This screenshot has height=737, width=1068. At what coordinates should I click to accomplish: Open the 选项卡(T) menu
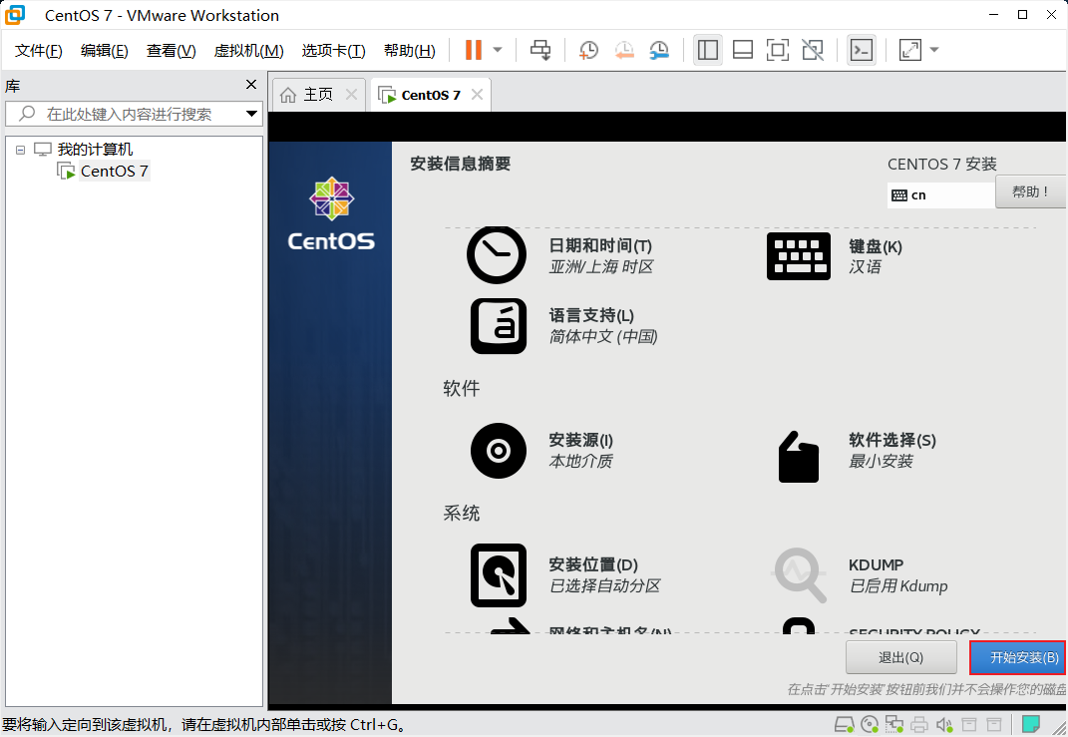click(334, 51)
